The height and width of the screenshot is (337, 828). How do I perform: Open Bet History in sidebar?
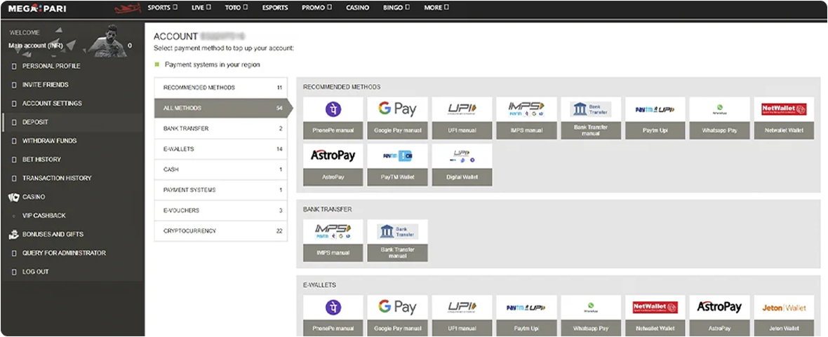[x=73, y=159]
